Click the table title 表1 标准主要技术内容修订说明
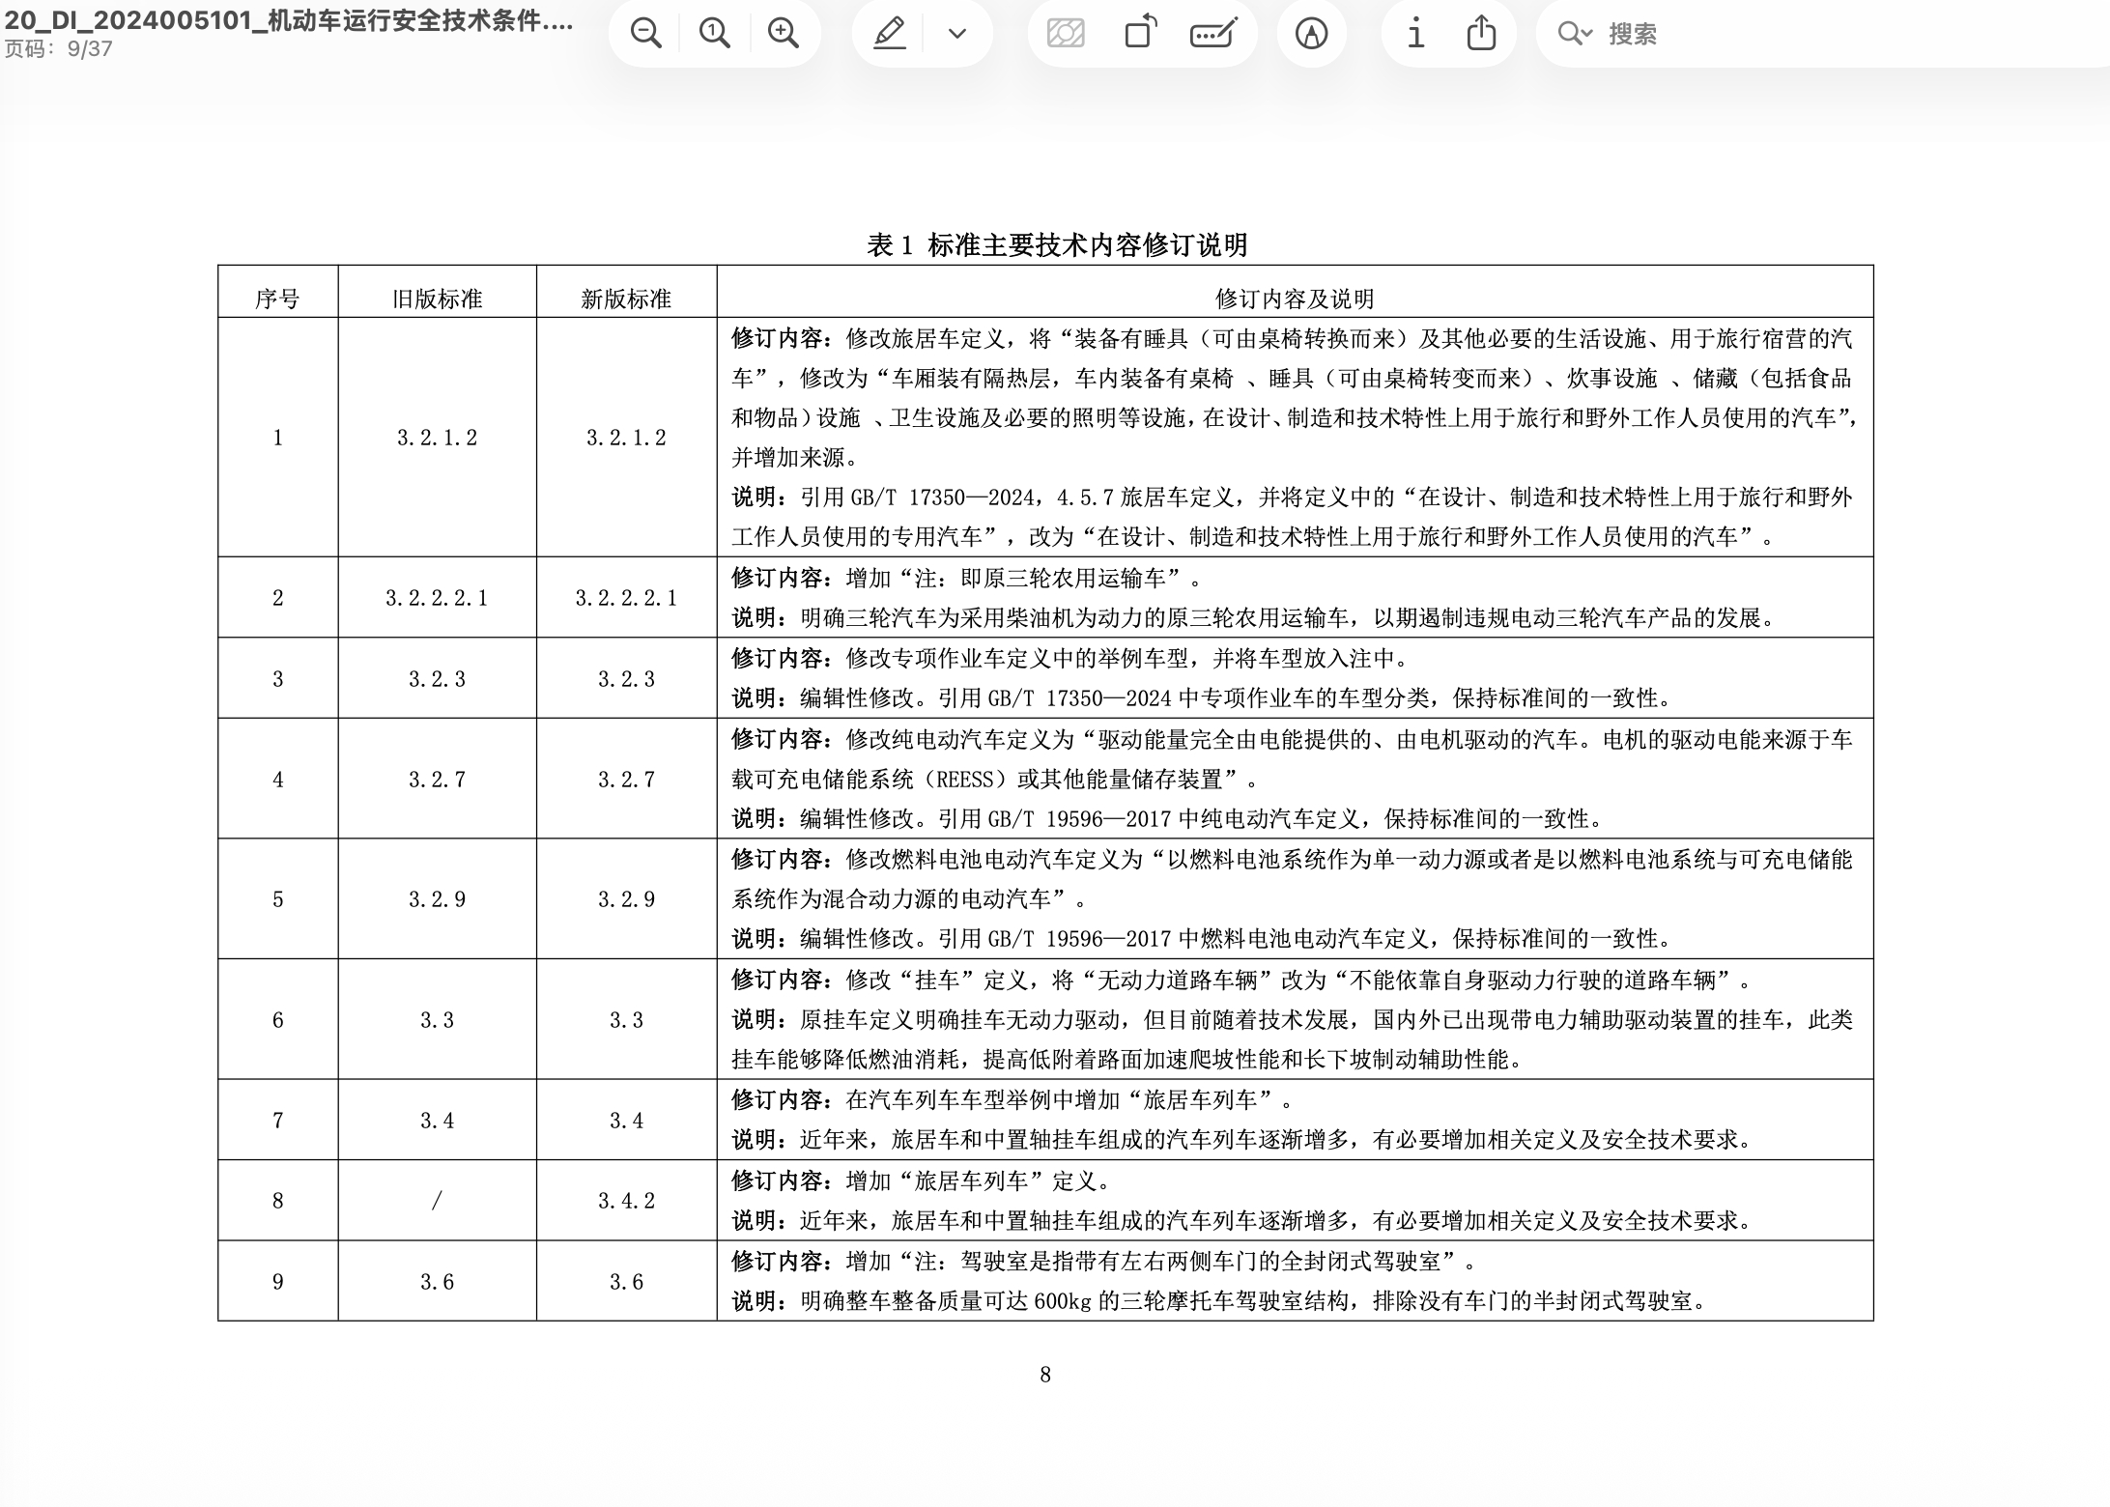The width and height of the screenshot is (2110, 1507). point(1056,245)
